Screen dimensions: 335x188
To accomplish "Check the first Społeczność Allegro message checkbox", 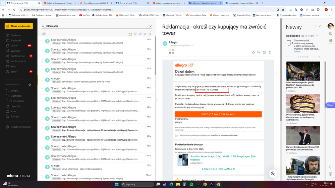I will point(42,41).
